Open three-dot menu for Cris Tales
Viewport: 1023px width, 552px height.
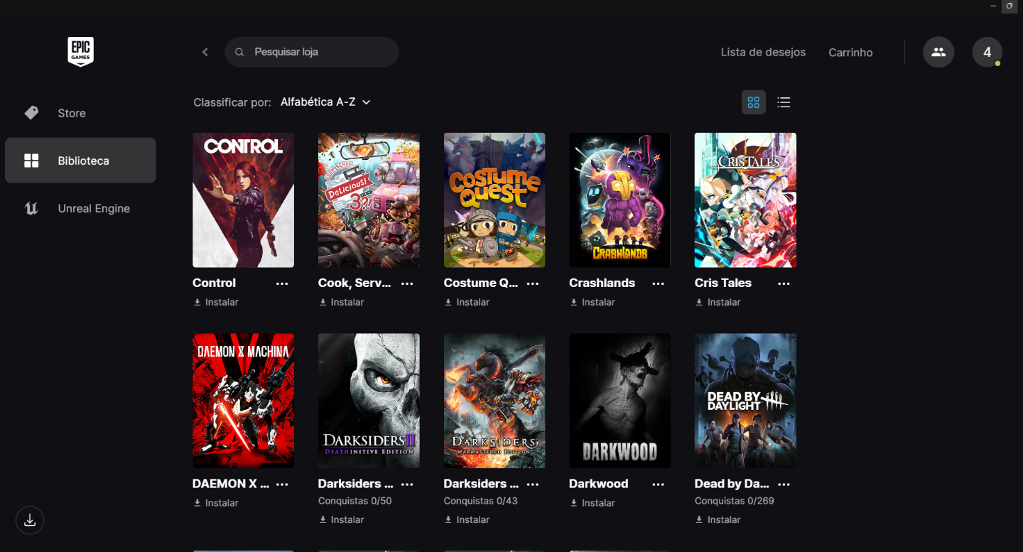[x=784, y=283]
